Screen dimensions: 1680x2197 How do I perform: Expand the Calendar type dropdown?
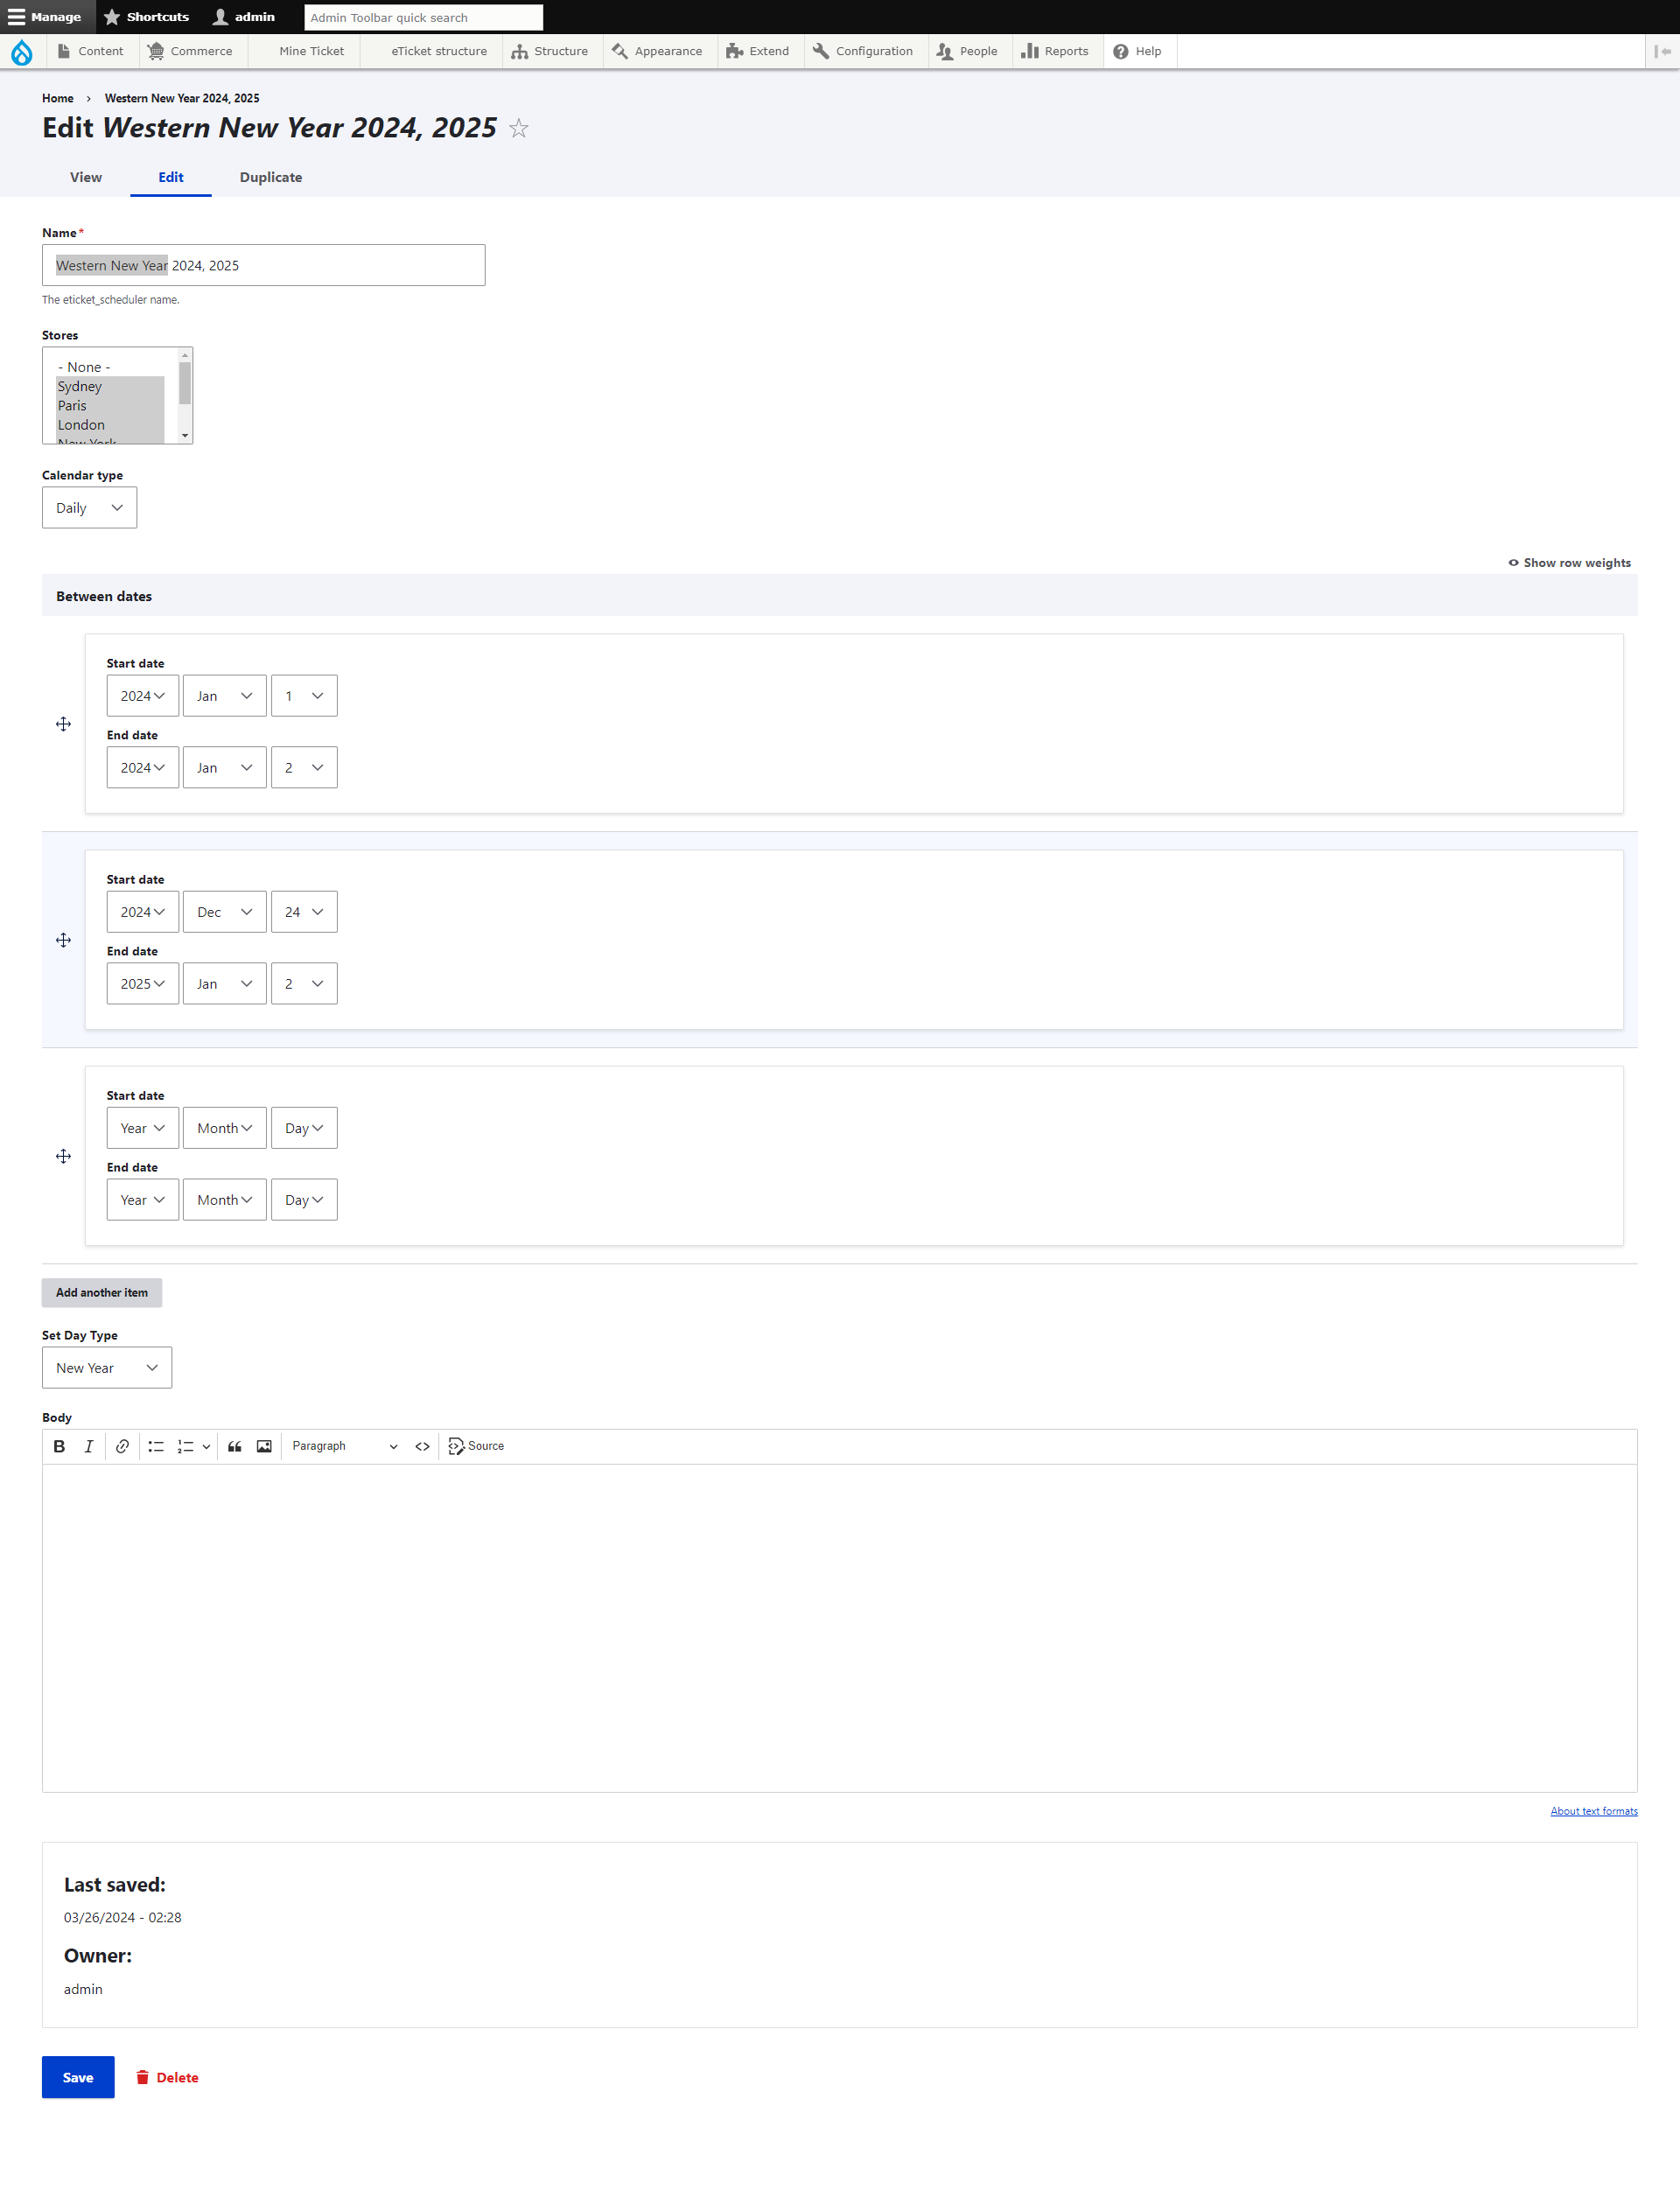pos(88,508)
